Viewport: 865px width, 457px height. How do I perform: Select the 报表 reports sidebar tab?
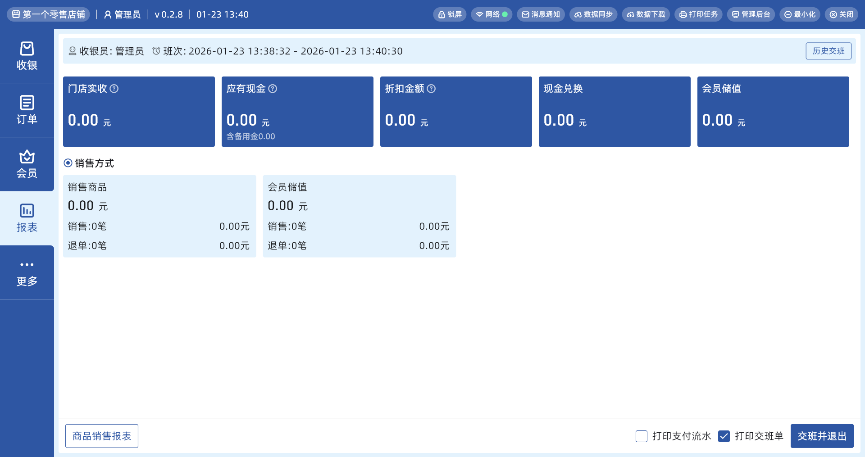click(x=27, y=218)
